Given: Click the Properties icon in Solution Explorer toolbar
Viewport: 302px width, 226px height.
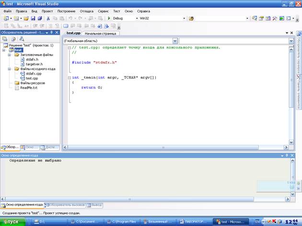Looking at the screenshot, I should (5, 39).
